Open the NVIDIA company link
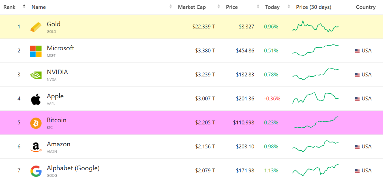 pos(57,72)
